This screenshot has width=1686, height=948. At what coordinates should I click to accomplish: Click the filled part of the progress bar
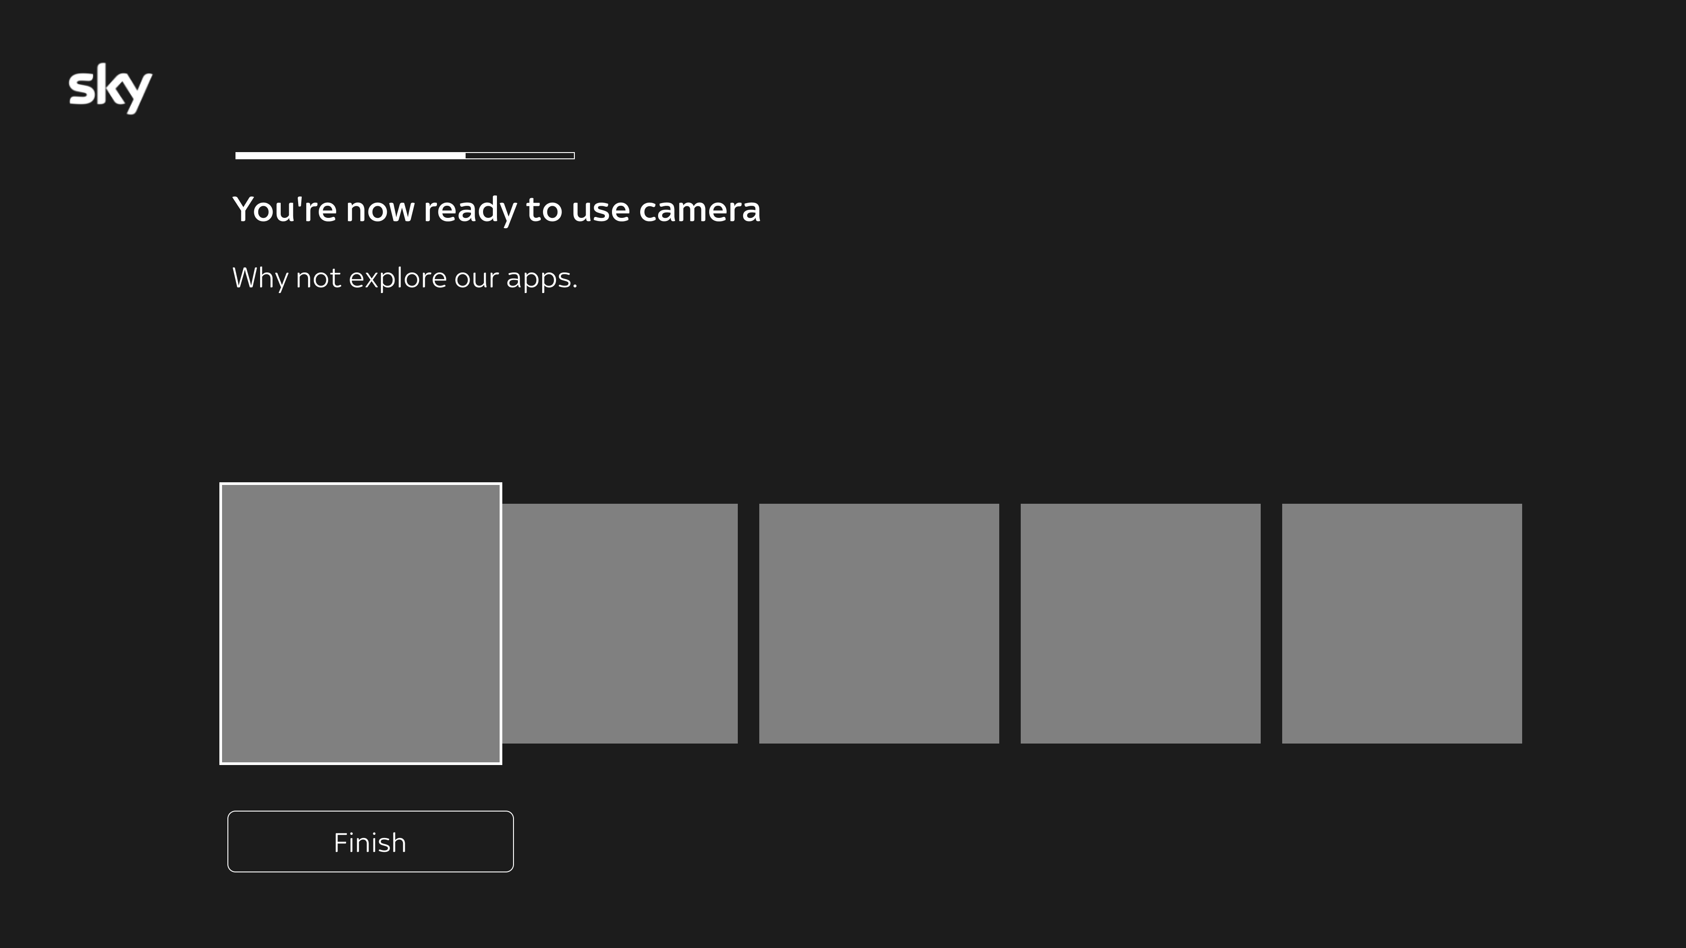click(350, 156)
